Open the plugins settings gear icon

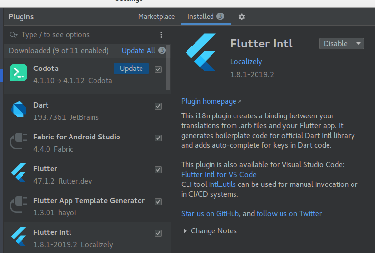click(241, 17)
